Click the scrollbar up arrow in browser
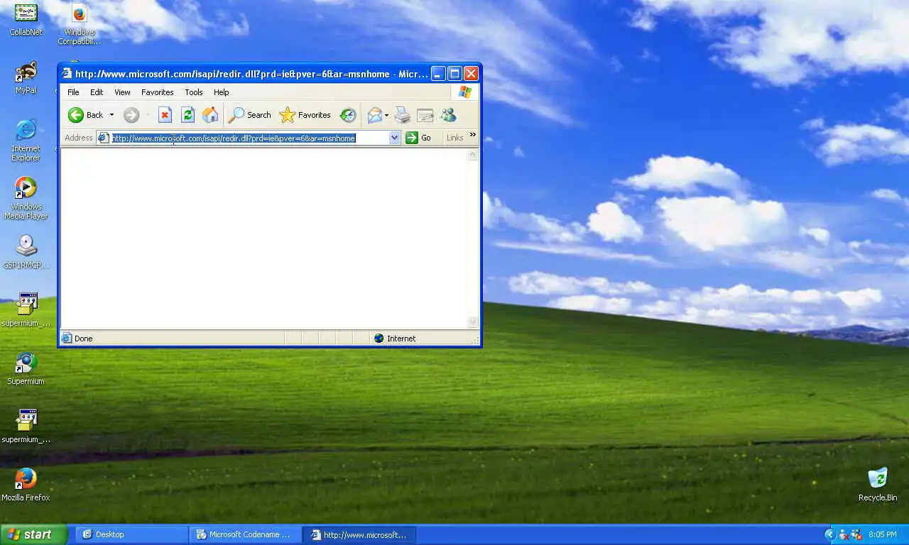This screenshot has height=545, width=909. [x=473, y=155]
